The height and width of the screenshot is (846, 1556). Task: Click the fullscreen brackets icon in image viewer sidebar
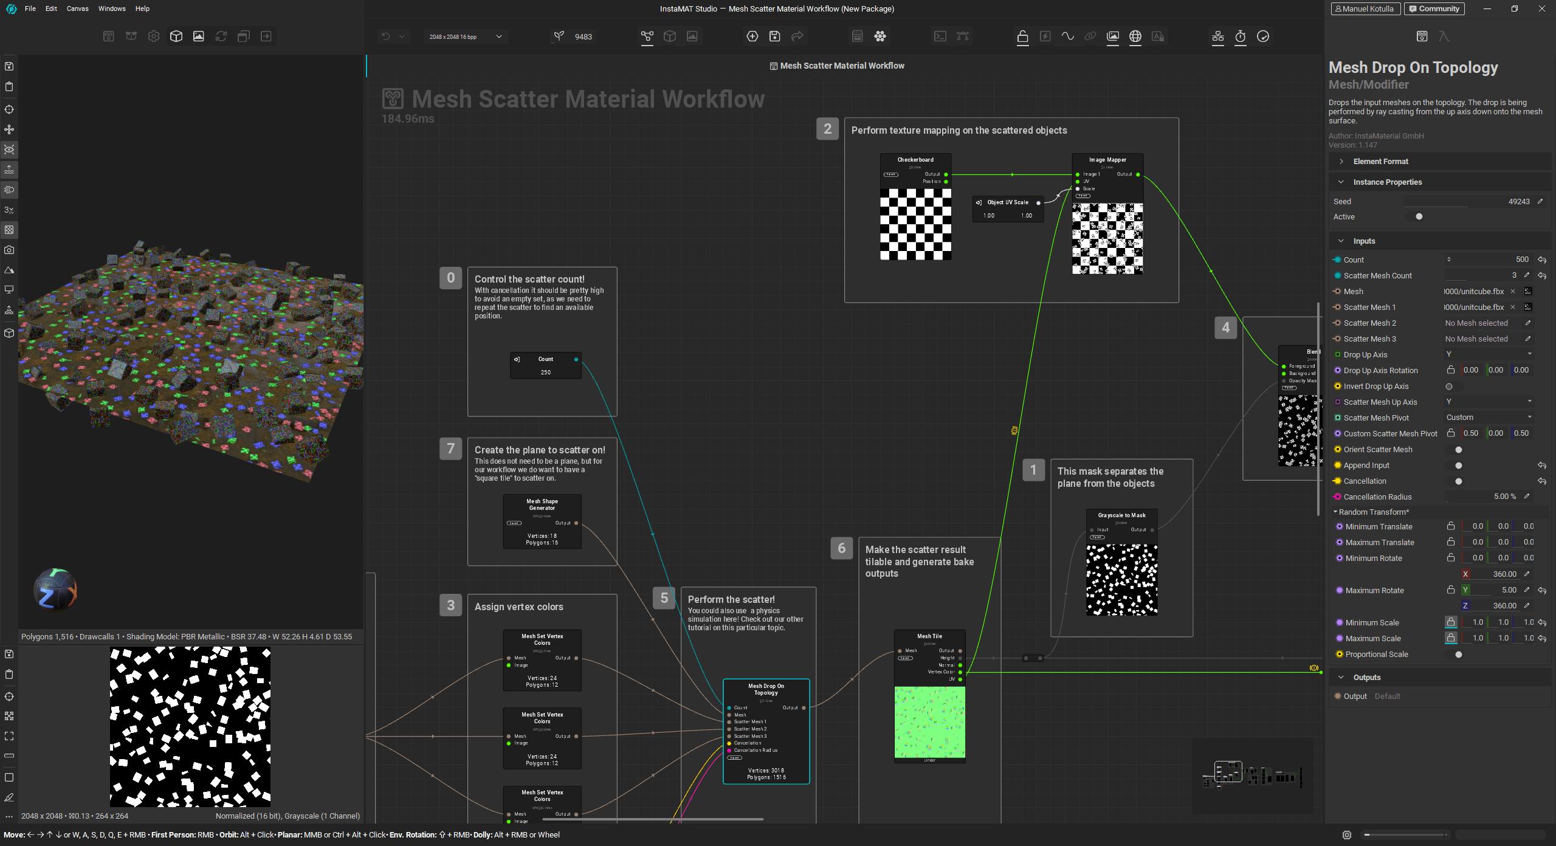[x=9, y=736]
